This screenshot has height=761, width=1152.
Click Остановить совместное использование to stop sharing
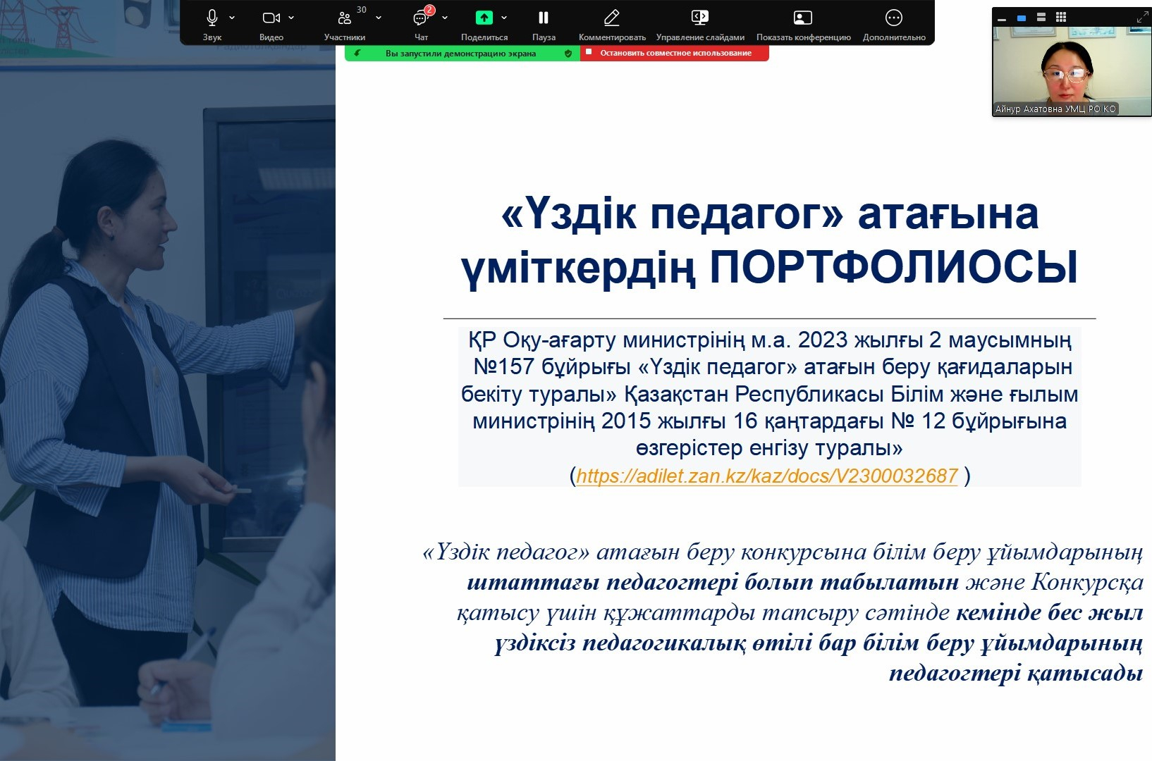[675, 53]
